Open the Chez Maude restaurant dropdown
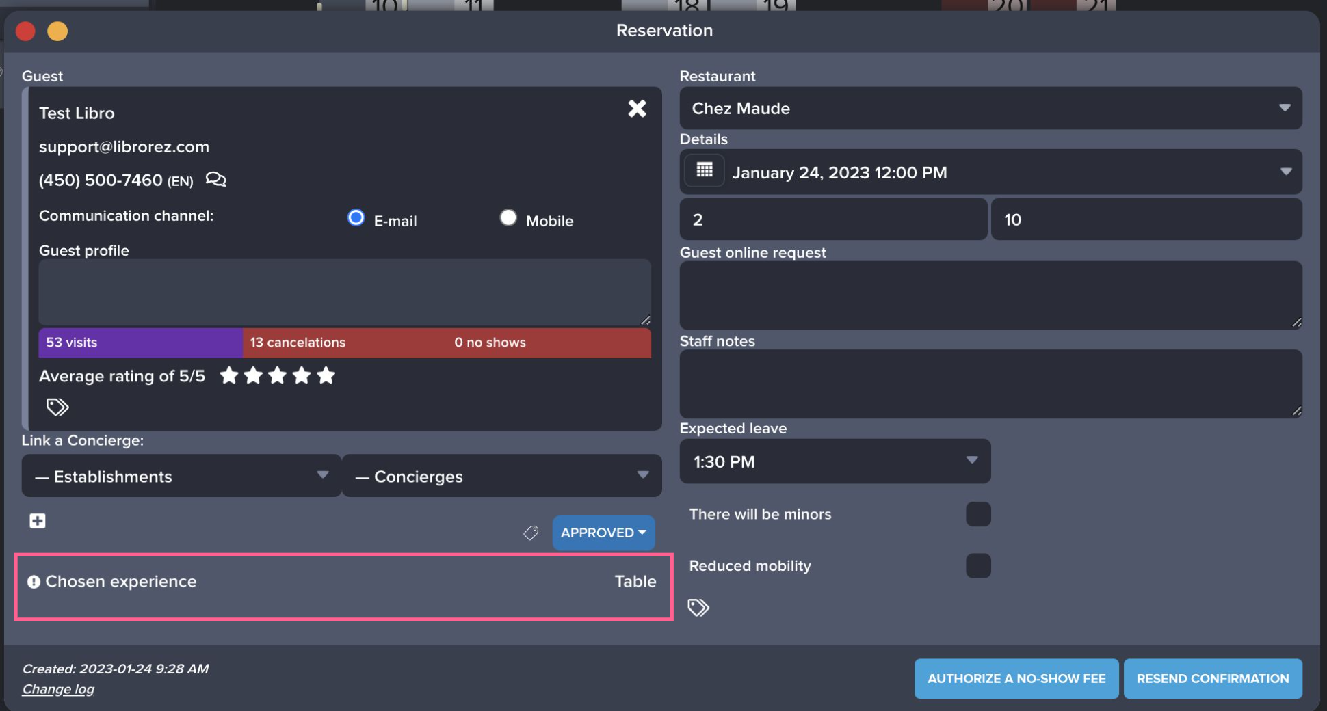This screenshot has width=1327, height=711. click(x=990, y=108)
